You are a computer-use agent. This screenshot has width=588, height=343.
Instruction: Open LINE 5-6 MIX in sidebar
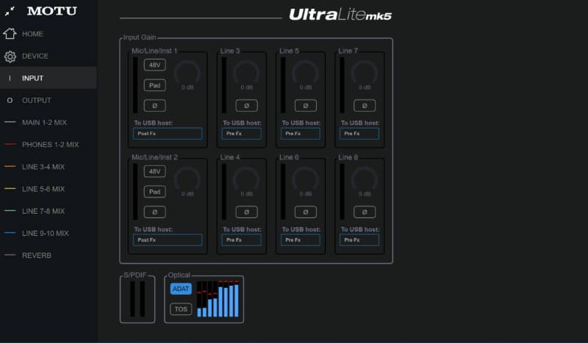point(43,189)
